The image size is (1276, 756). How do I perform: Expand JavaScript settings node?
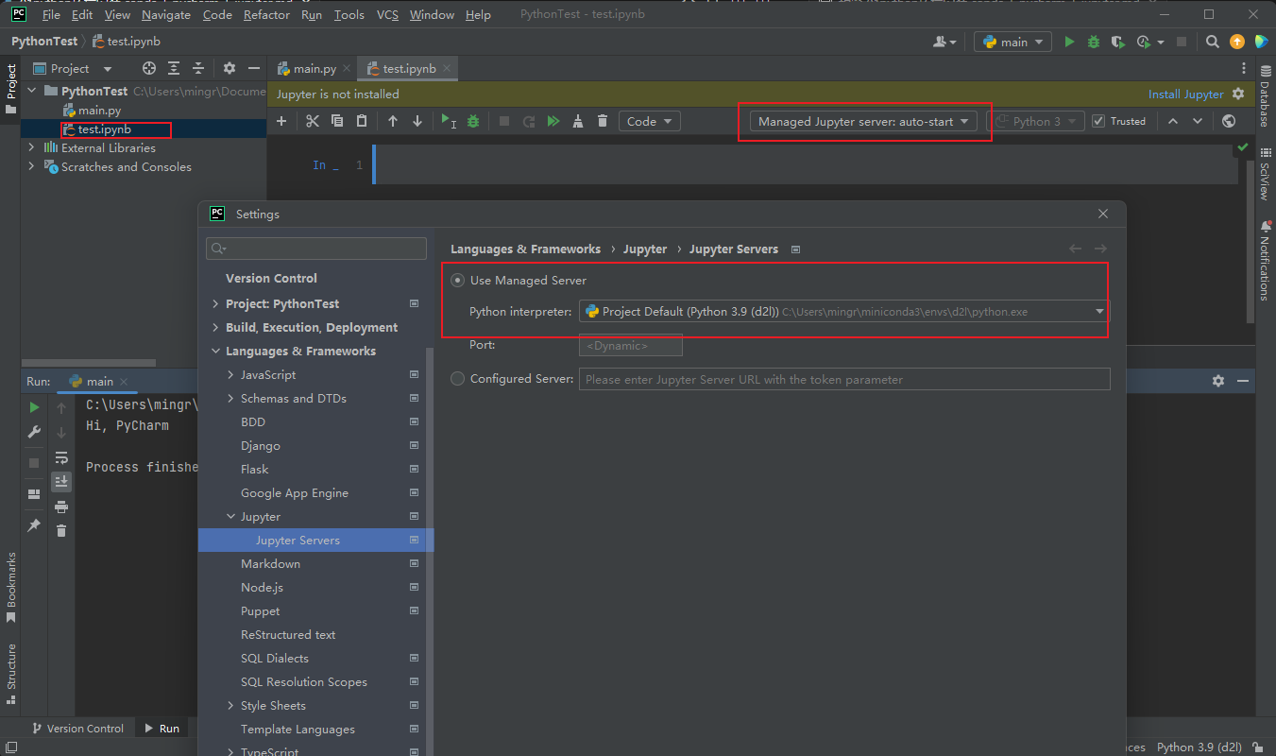(x=230, y=375)
